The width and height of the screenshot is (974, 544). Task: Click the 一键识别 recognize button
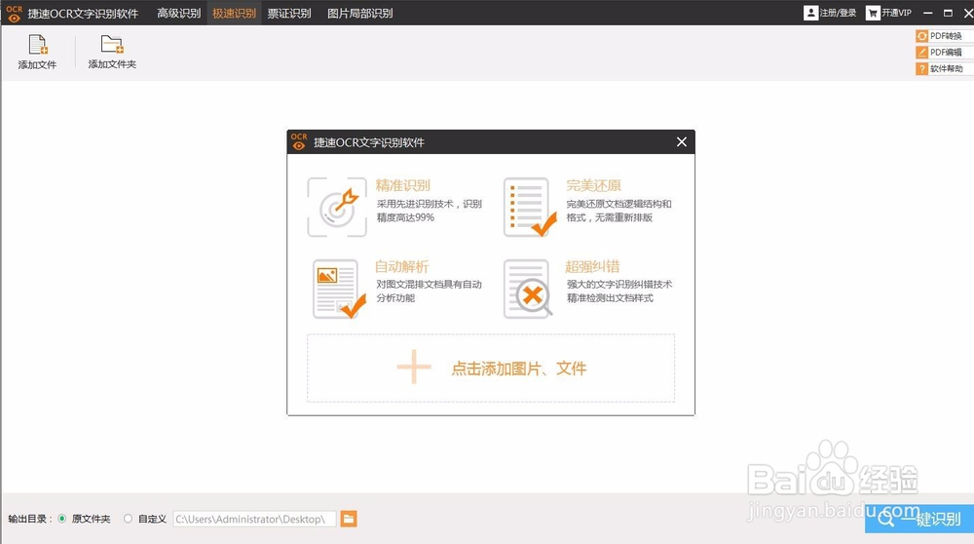(x=919, y=519)
